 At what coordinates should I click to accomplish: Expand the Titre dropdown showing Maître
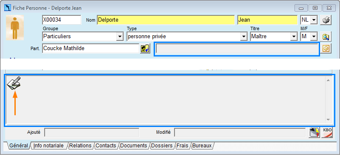(x=294, y=37)
